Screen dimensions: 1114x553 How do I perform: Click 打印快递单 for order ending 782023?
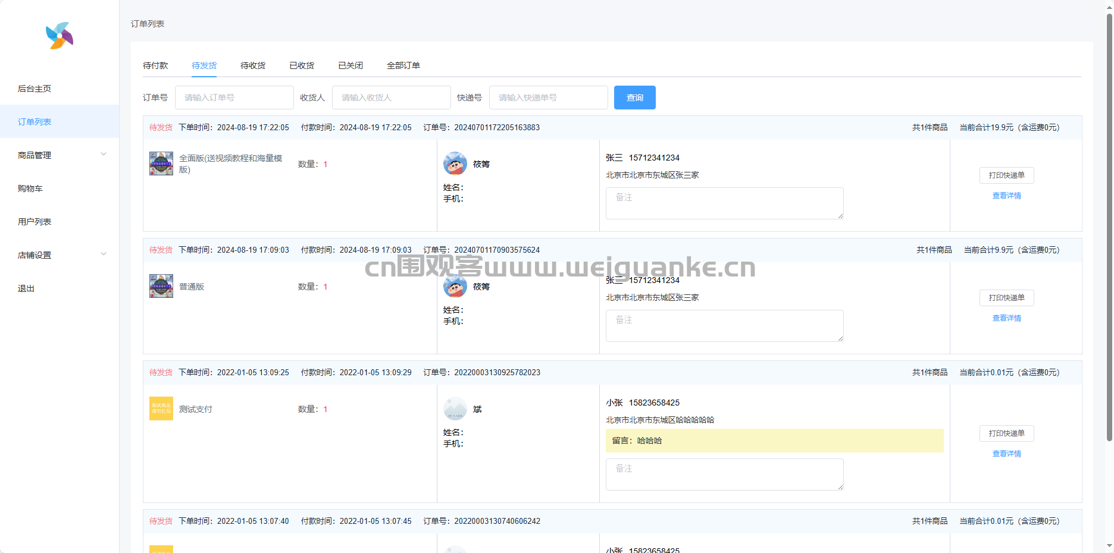tap(1007, 433)
